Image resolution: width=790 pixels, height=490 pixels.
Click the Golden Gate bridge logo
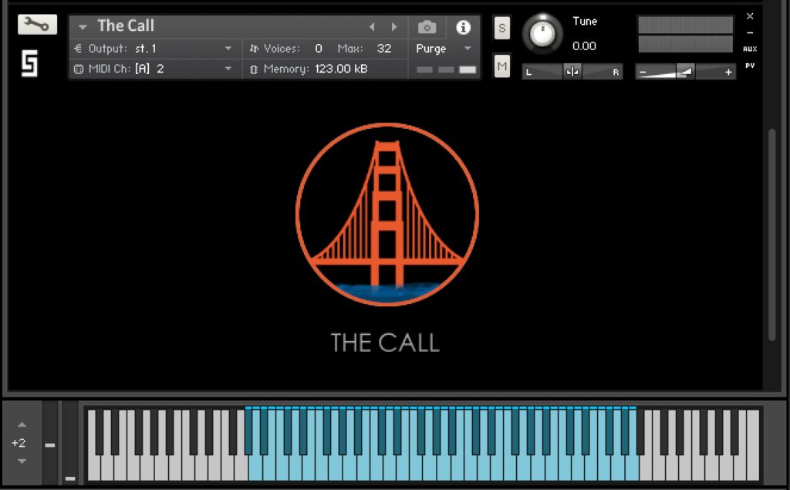(x=387, y=215)
